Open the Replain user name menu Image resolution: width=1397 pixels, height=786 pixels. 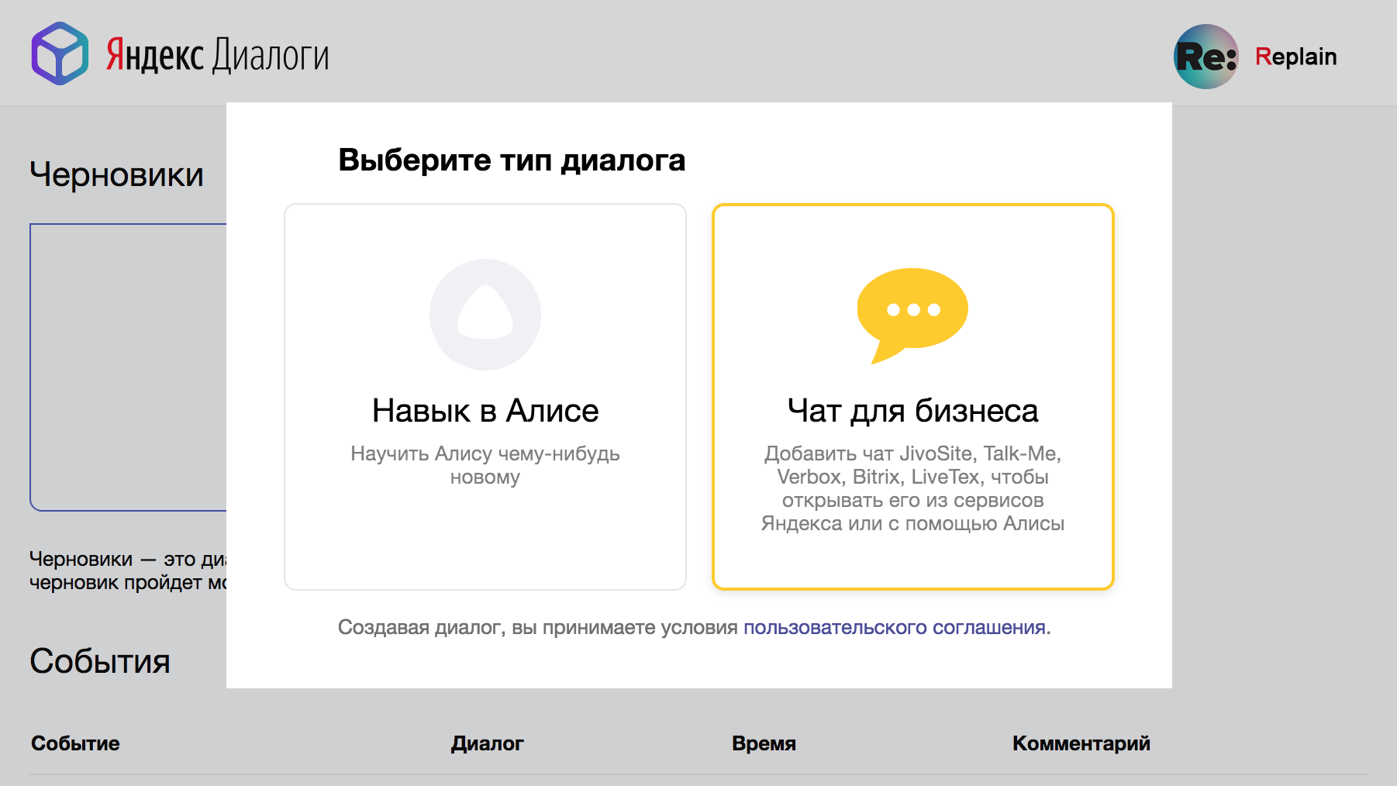tap(1295, 57)
